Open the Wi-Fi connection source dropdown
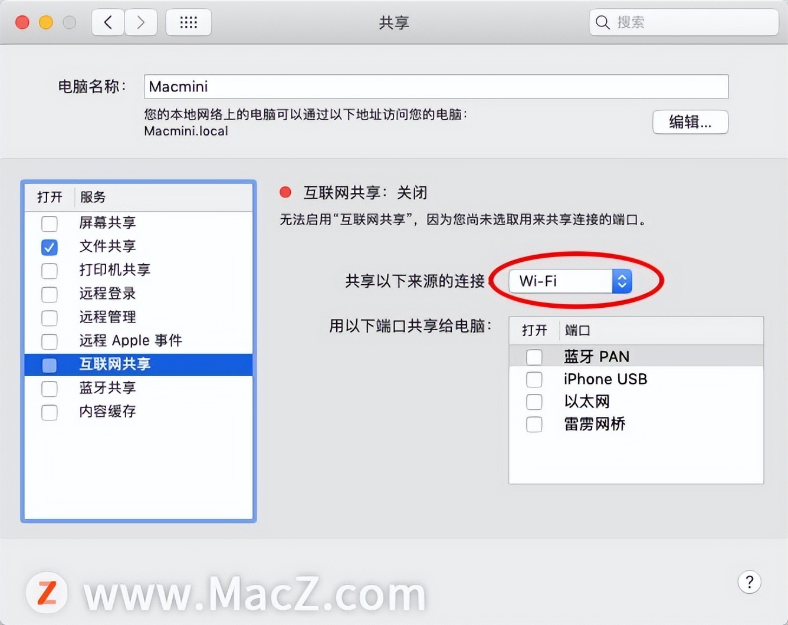788x625 pixels. click(x=570, y=281)
